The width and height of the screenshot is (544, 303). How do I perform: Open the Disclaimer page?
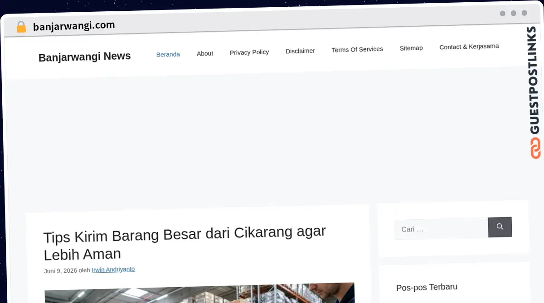300,51
